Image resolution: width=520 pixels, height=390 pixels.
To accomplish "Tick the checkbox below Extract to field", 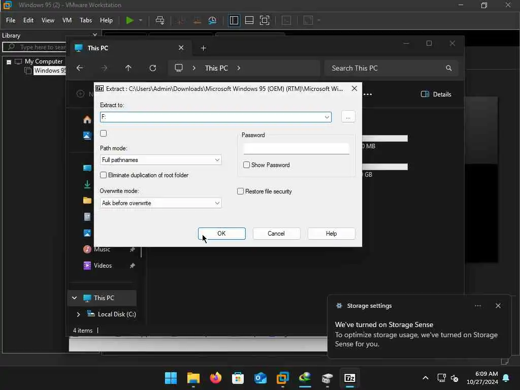I will pyautogui.click(x=104, y=134).
